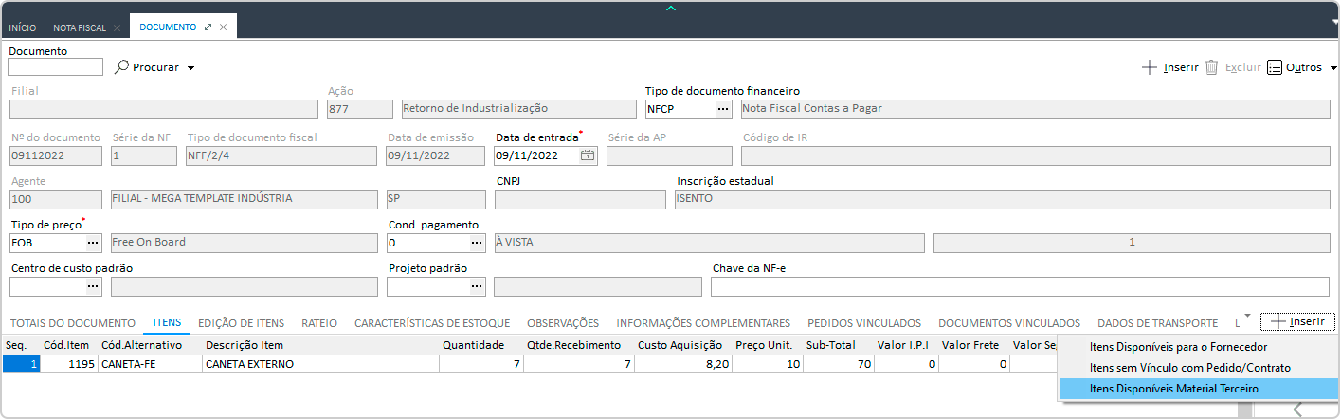This screenshot has width=1341, height=419.
Task: Show hidden tabs with overflow arrow
Action: pyautogui.click(x=1247, y=316)
